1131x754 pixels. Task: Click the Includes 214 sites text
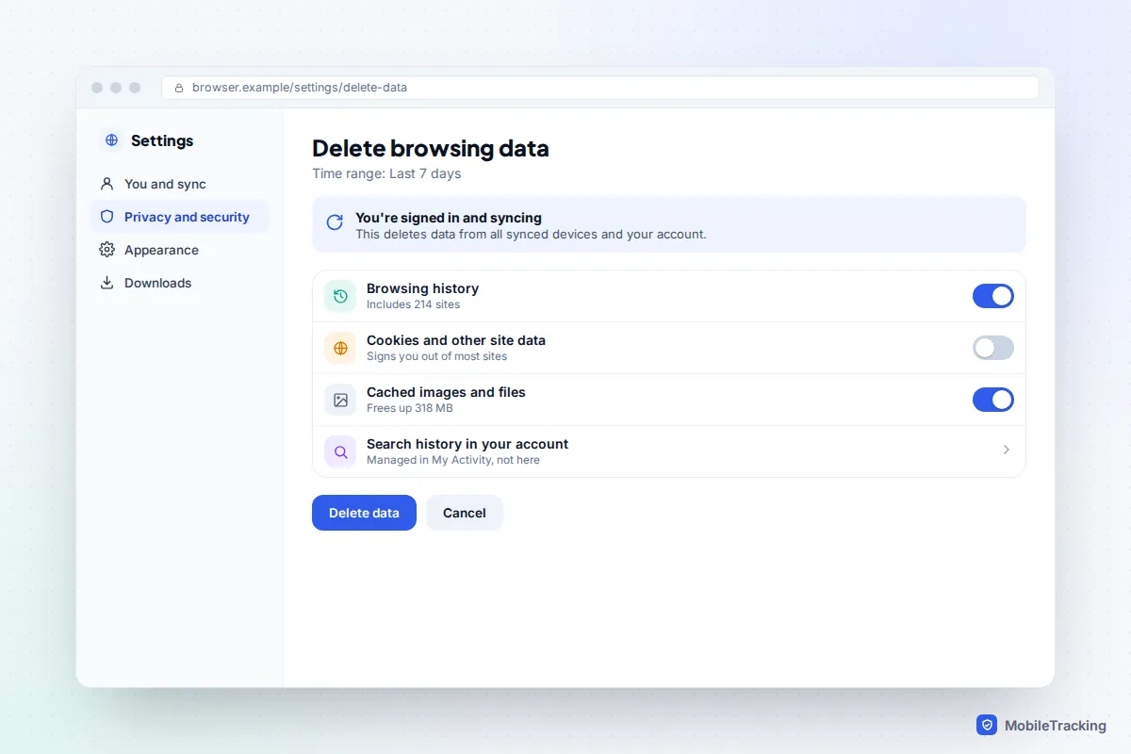click(x=414, y=304)
